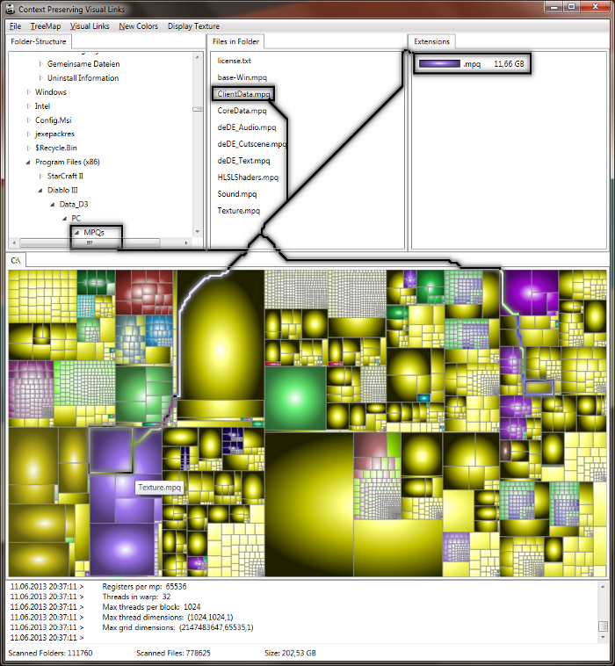Click the 11,66 GB extension size value

point(509,64)
